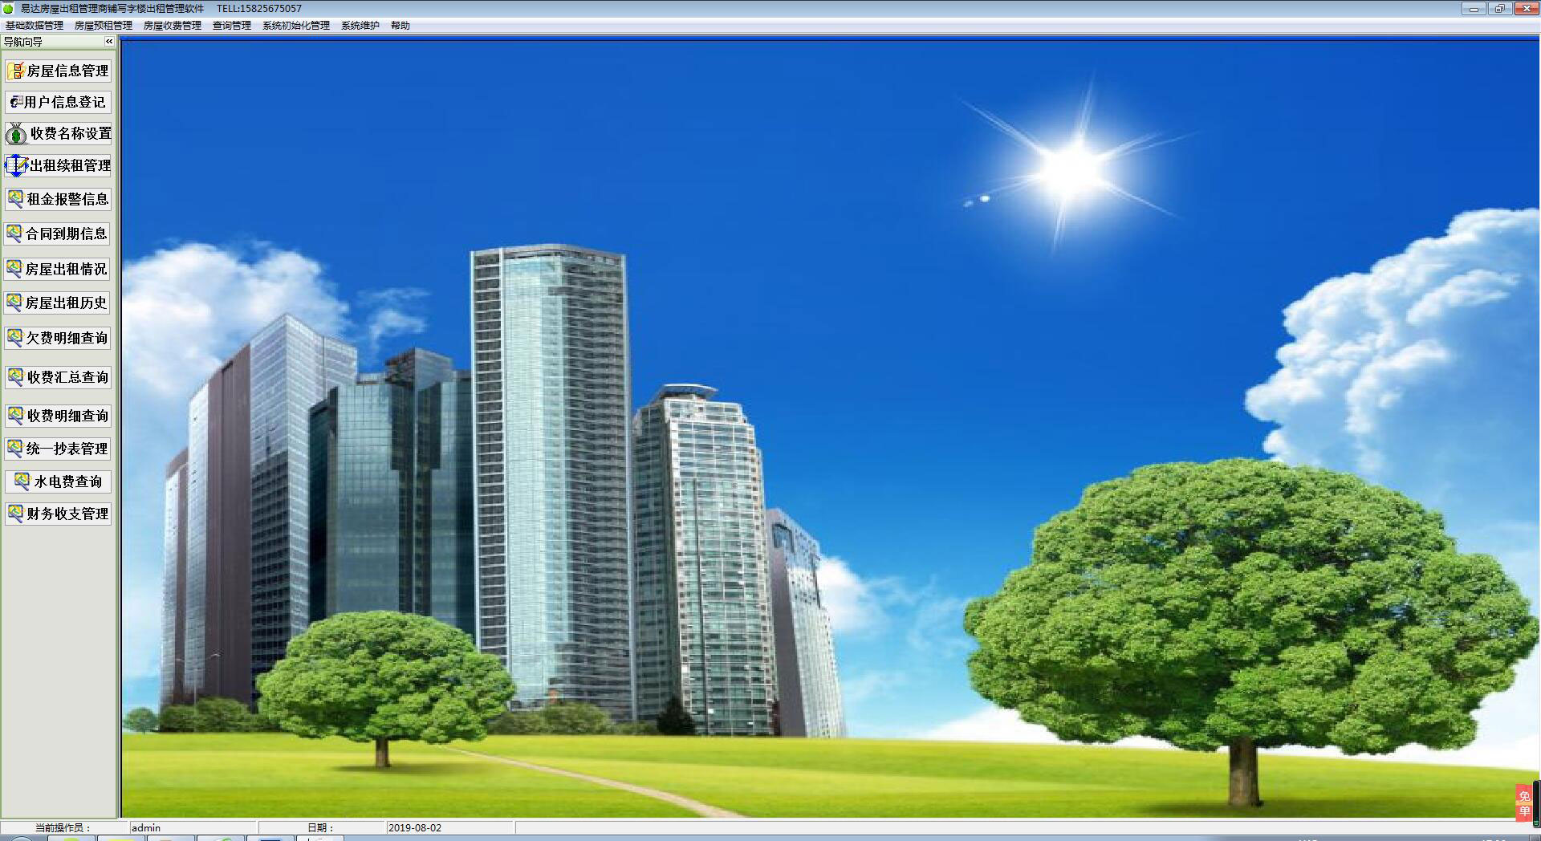Open 出租续租管理 navigation button

58,165
